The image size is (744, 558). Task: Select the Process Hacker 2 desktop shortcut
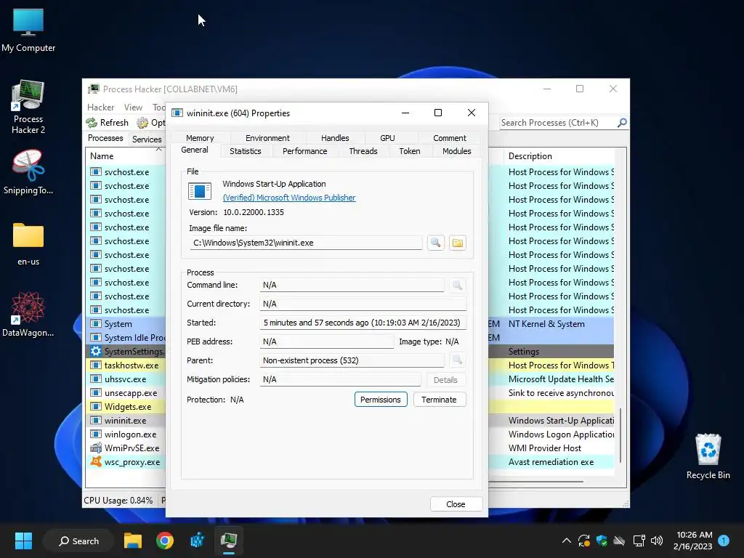point(28,108)
